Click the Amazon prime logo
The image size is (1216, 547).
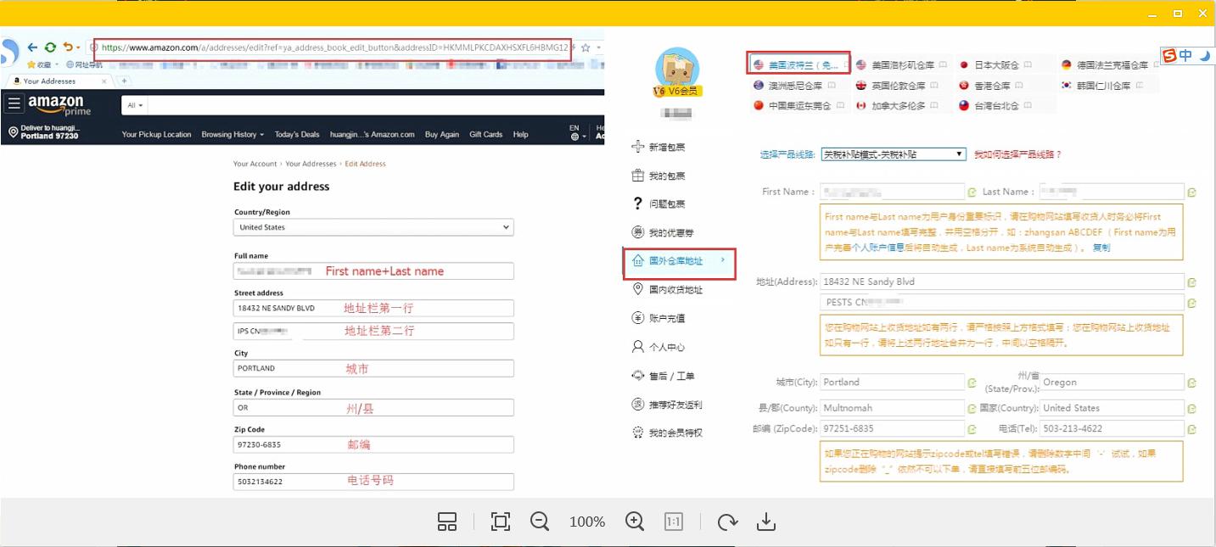pyautogui.click(x=59, y=105)
